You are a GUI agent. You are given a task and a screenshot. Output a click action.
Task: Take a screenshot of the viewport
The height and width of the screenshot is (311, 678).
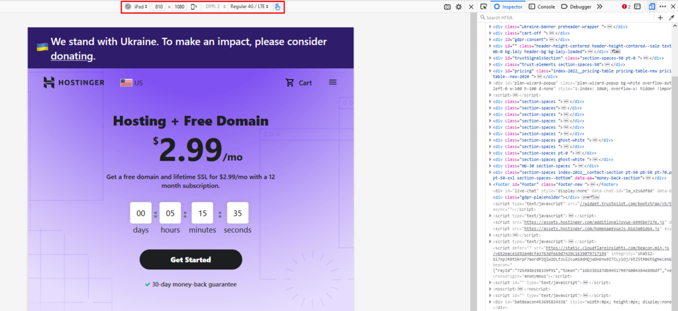click(x=448, y=7)
